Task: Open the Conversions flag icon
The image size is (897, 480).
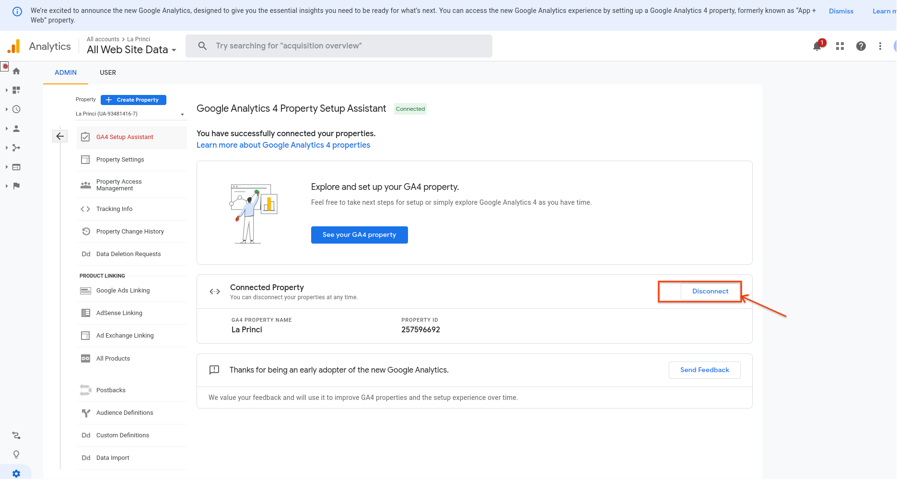Action: click(16, 186)
